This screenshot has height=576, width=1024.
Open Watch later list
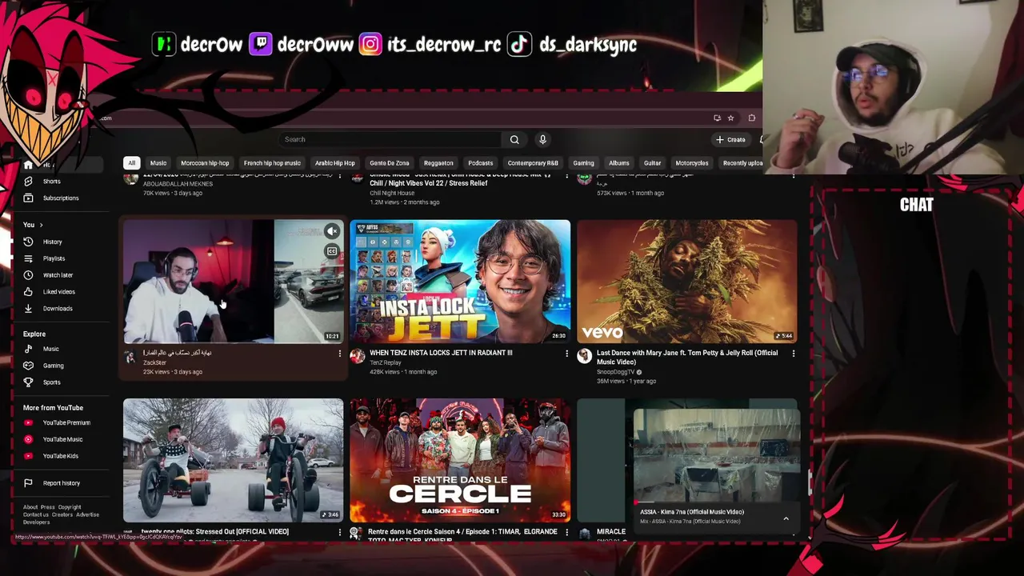(58, 275)
